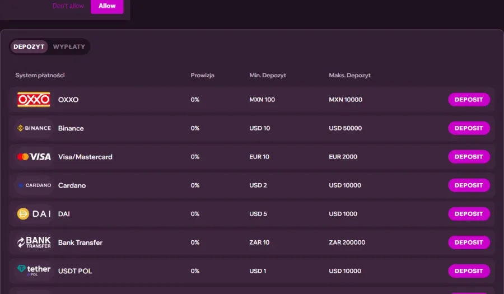Image resolution: width=504 pixels, height=294 pixels.
Task: Click the System płatności column header
Action: tap(40, 75)
